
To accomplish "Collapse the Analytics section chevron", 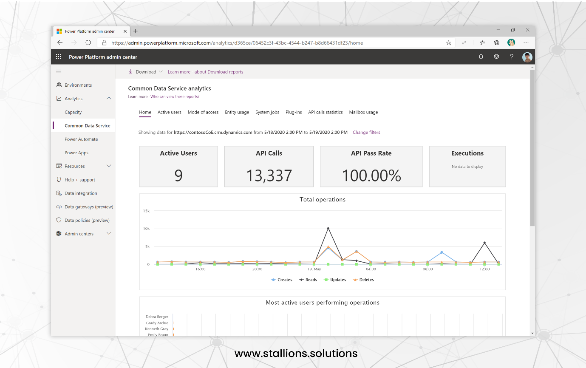I will point(109,99).
